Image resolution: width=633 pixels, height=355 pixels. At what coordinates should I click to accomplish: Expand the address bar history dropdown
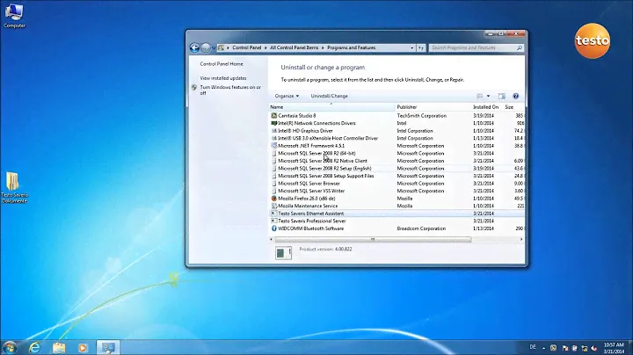coord(411,47)
